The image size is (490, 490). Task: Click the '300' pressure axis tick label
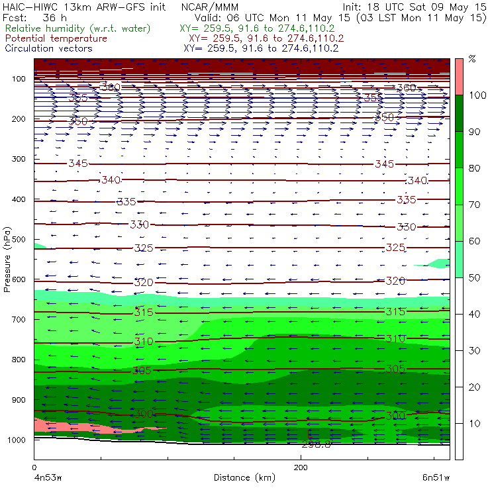19,159
